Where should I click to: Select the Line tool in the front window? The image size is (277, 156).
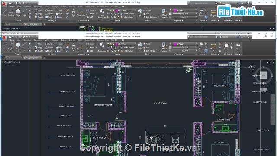click(5, 46)
